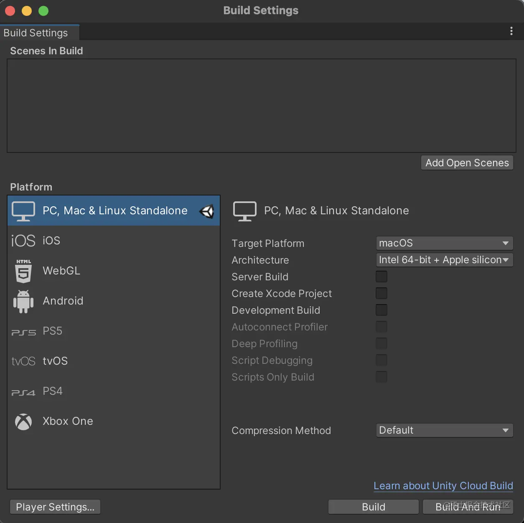
Task: Click the Create Xcode Project label
Action: coord(282,294)
